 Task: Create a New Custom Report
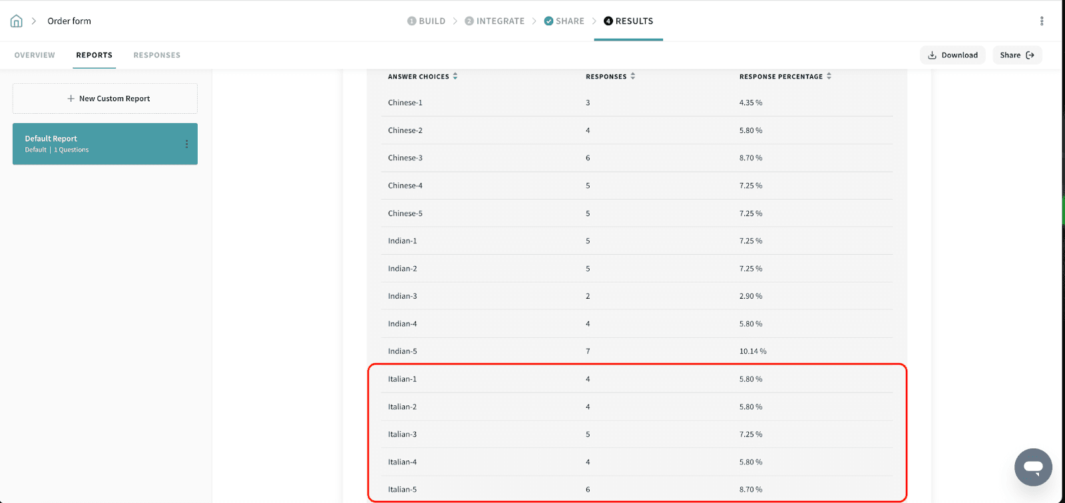pos(105,98)
